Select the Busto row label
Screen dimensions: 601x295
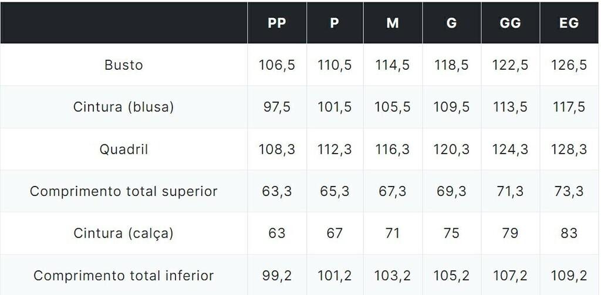pos(124,65)
